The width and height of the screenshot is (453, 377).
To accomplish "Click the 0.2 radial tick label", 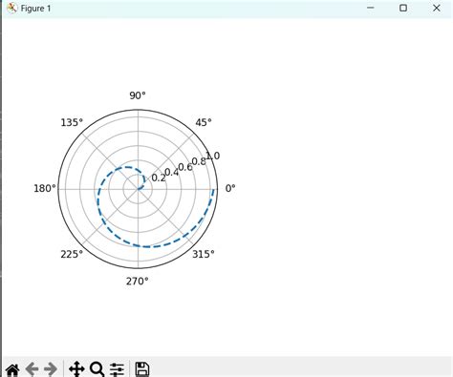I will 159,178.
